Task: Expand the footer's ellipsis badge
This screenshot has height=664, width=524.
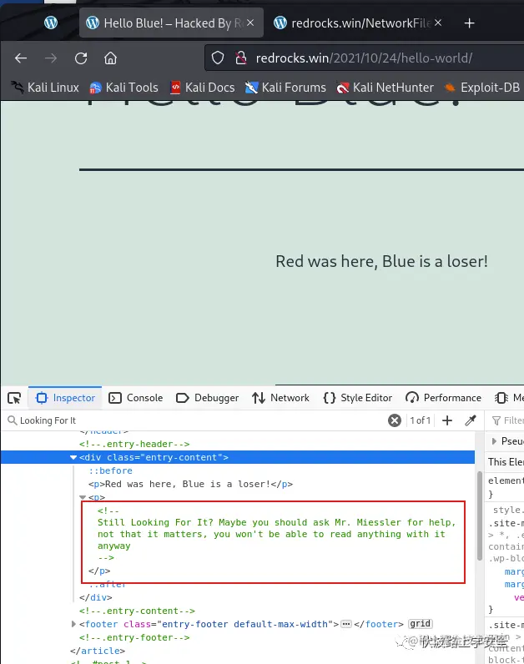Action: click(x=346, y=624)
